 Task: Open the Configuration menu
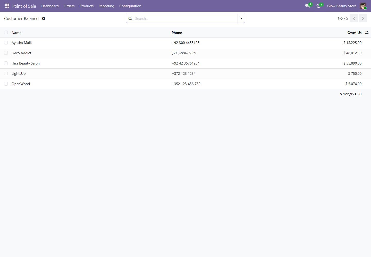coord(130,6)
